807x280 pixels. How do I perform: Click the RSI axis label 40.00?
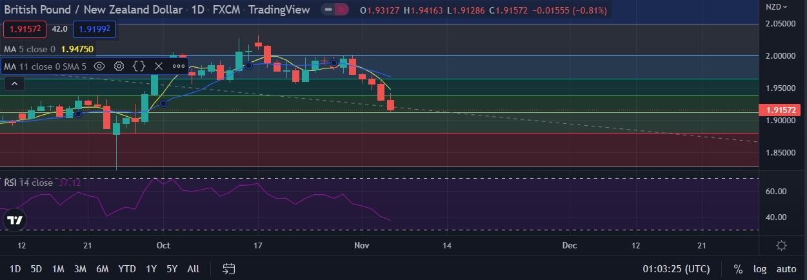click(x=775, y=217)
